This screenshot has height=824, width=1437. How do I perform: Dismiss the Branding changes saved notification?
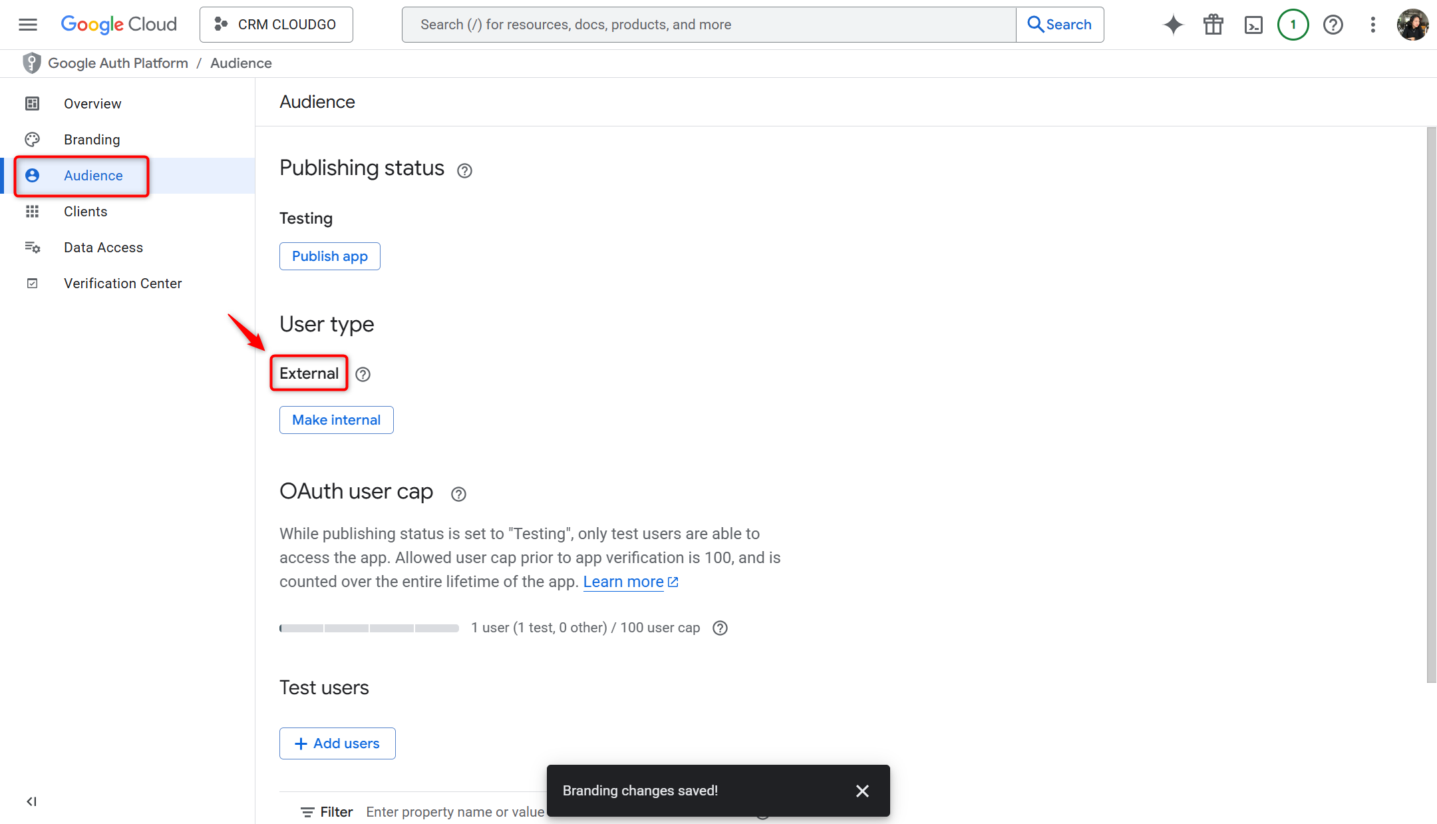click(862, 791)
